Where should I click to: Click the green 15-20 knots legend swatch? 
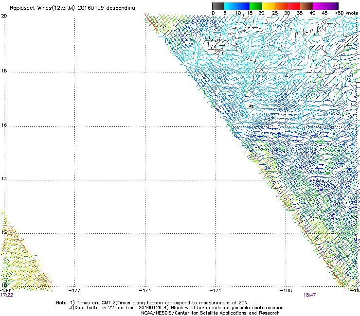tap(256, 6)
